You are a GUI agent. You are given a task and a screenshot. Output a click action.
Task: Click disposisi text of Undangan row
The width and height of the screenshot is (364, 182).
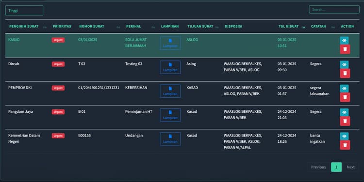pyautogui.click(x=243, y=141)
